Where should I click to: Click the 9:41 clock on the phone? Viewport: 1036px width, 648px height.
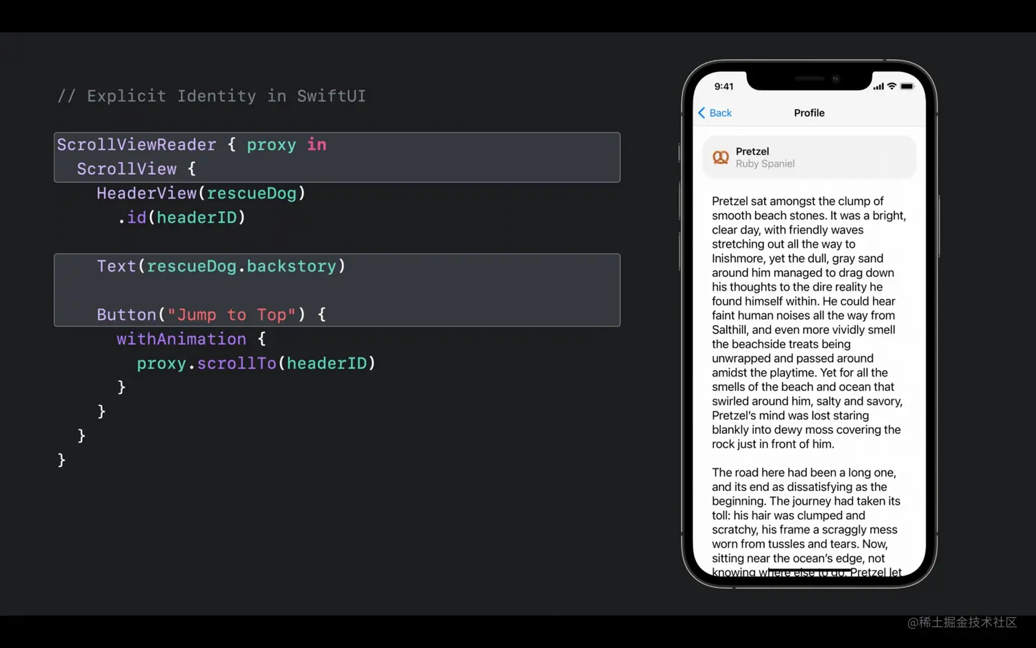(724, 86)
